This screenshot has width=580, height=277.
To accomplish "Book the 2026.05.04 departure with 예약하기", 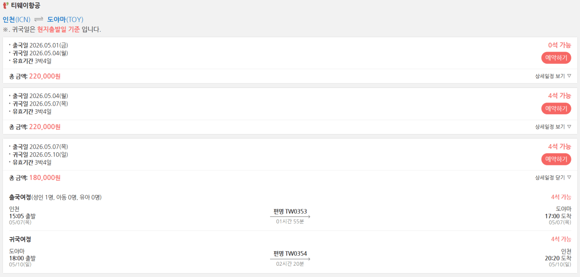I will coord(556,109).
